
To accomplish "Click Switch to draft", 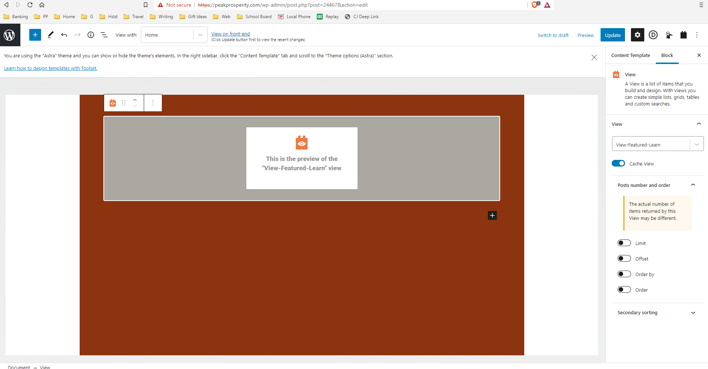I will [553, 35].
